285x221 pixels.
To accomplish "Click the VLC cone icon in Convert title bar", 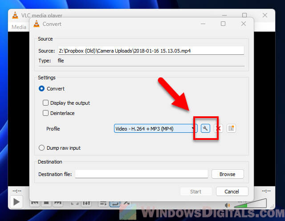I will click(37, 24).
